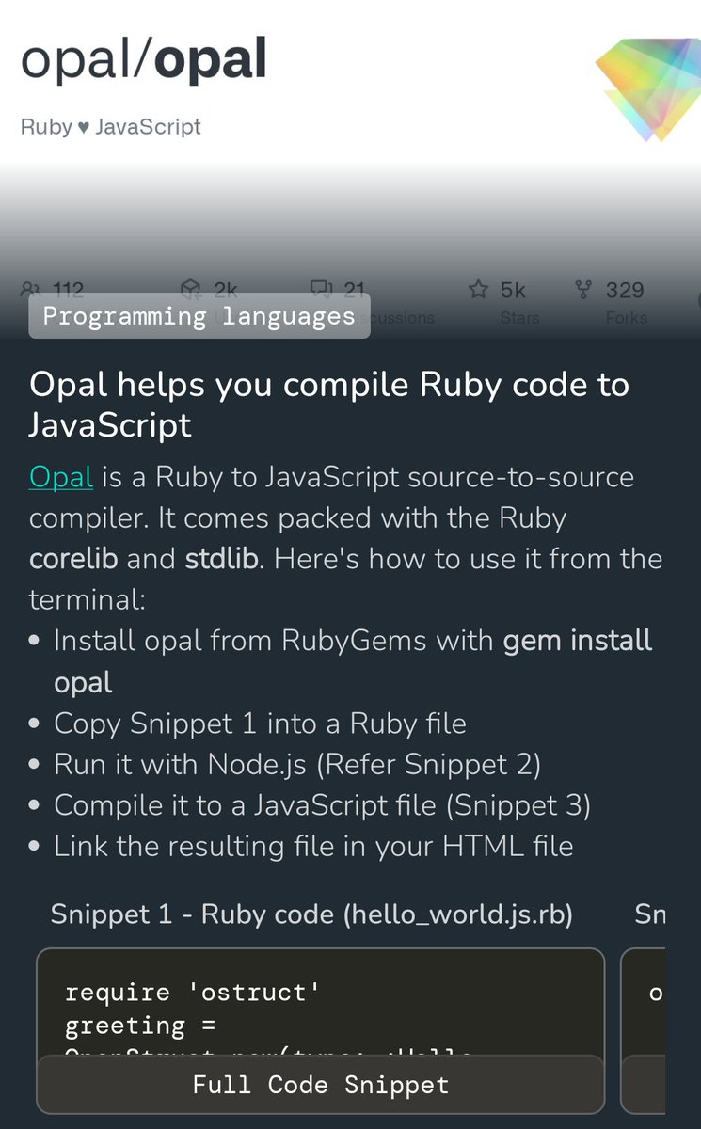Open Full Code Snippet for Snippet 1

320,1084
